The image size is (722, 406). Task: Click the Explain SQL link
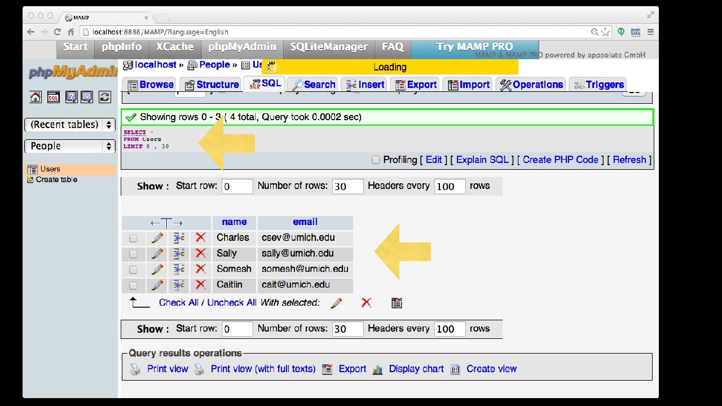pos(482,160)
